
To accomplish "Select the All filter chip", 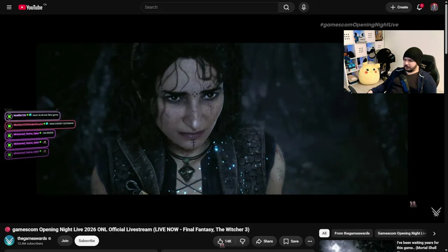I will click(324, 233).
